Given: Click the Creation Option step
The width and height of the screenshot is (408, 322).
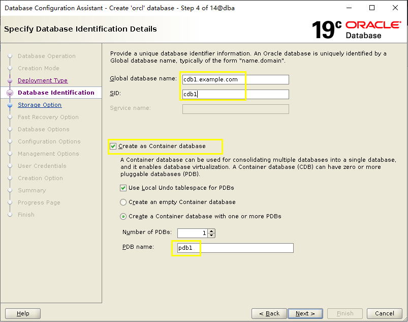Looking at the screenshot, I should coord(40,178).
